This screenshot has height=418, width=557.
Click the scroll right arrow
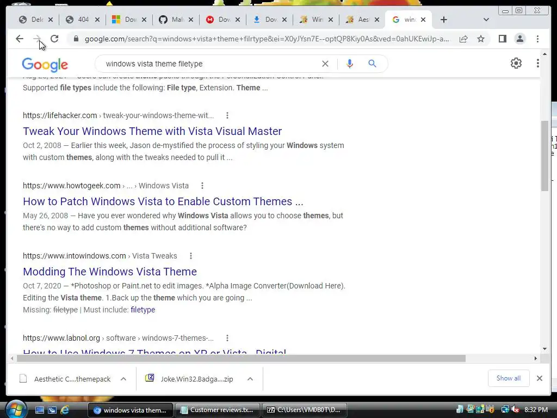point(535,358)
